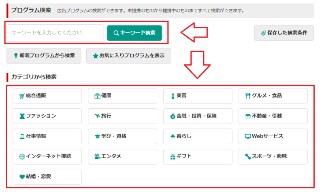The width and height of the screenshot is (324, 192).
Task: Click the fork and spoon icon for グルメ・食品
Action: (248, 96)
